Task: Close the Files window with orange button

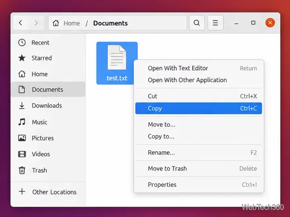Action: tap(270, 23)
